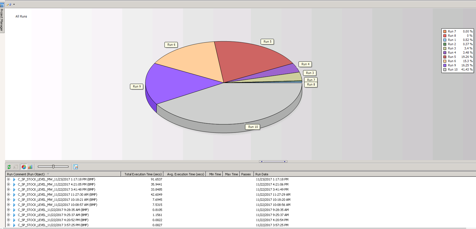476x229 pixels.
Task: Click blue play icon of 3:41:48 PM run
Action: click(14, 189)
